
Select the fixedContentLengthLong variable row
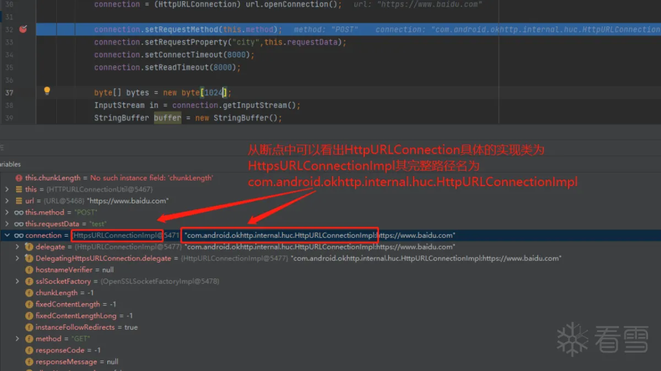pyautogui.click(x=76, y=316)
